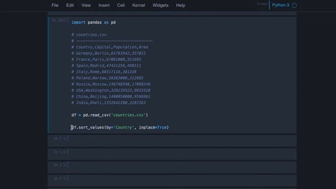Click the India,Dheli comment line

[x=109, y=103]
